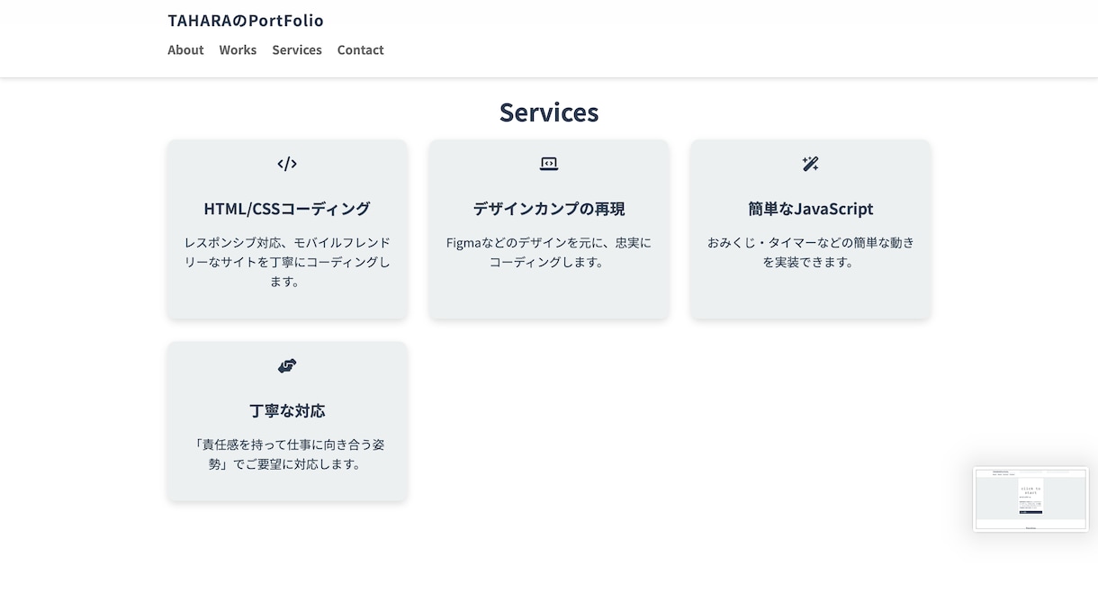
Task: Click the TAHARAのPortFolio site title
Action: tap(246, 20)
